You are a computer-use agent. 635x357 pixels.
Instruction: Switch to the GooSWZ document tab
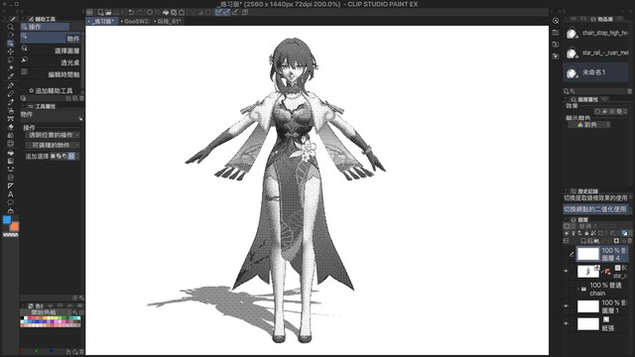tap(135, 21)
